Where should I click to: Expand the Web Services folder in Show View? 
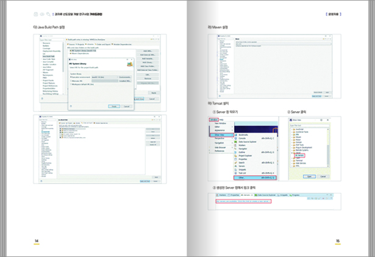point(291,163)
